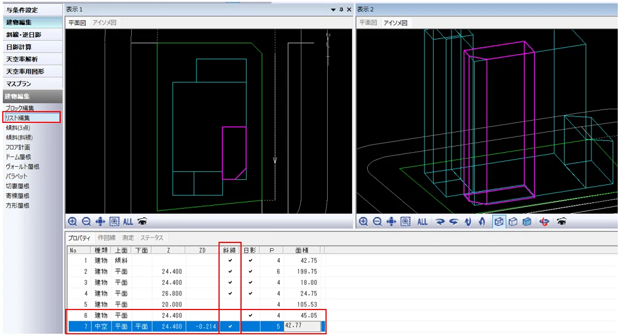Zoom in on the 表示2 isometric view
Image resolution: width=620 pixels, height=336 pixels.
pos(363,222)
